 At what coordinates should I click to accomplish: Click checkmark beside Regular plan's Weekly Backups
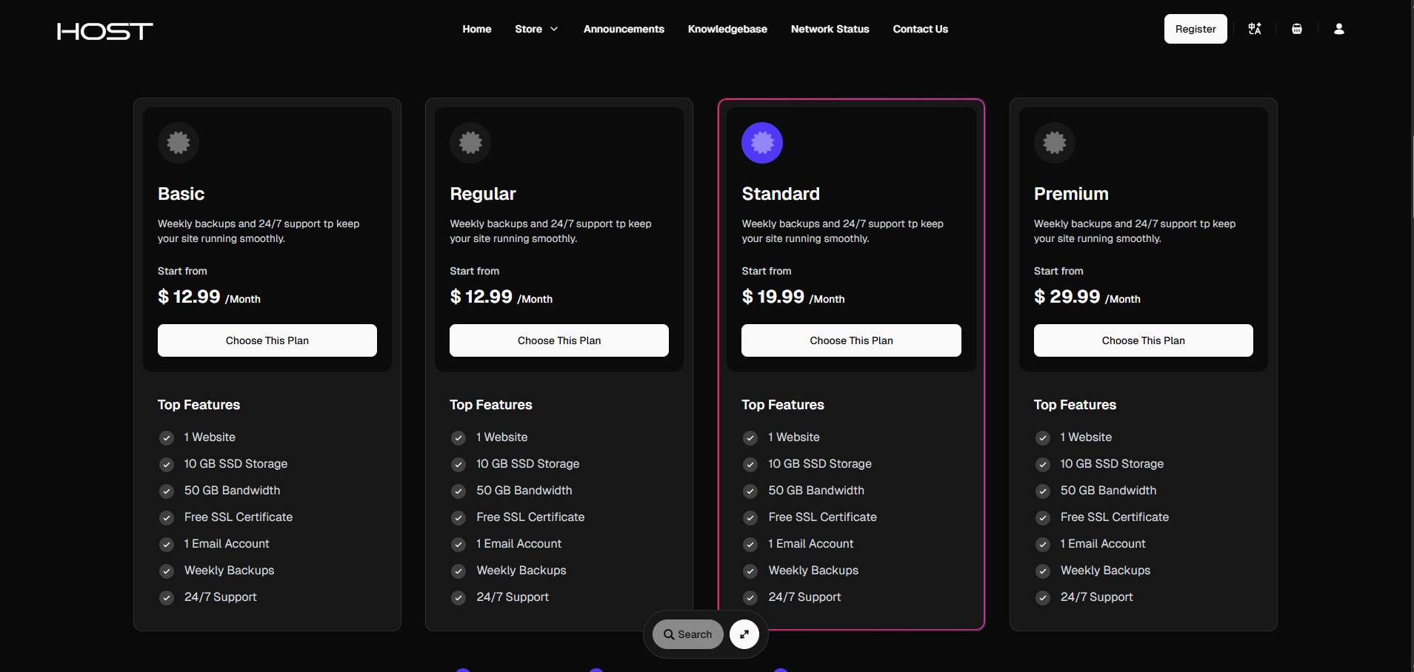pyautogui.click(x=458, y=571)
